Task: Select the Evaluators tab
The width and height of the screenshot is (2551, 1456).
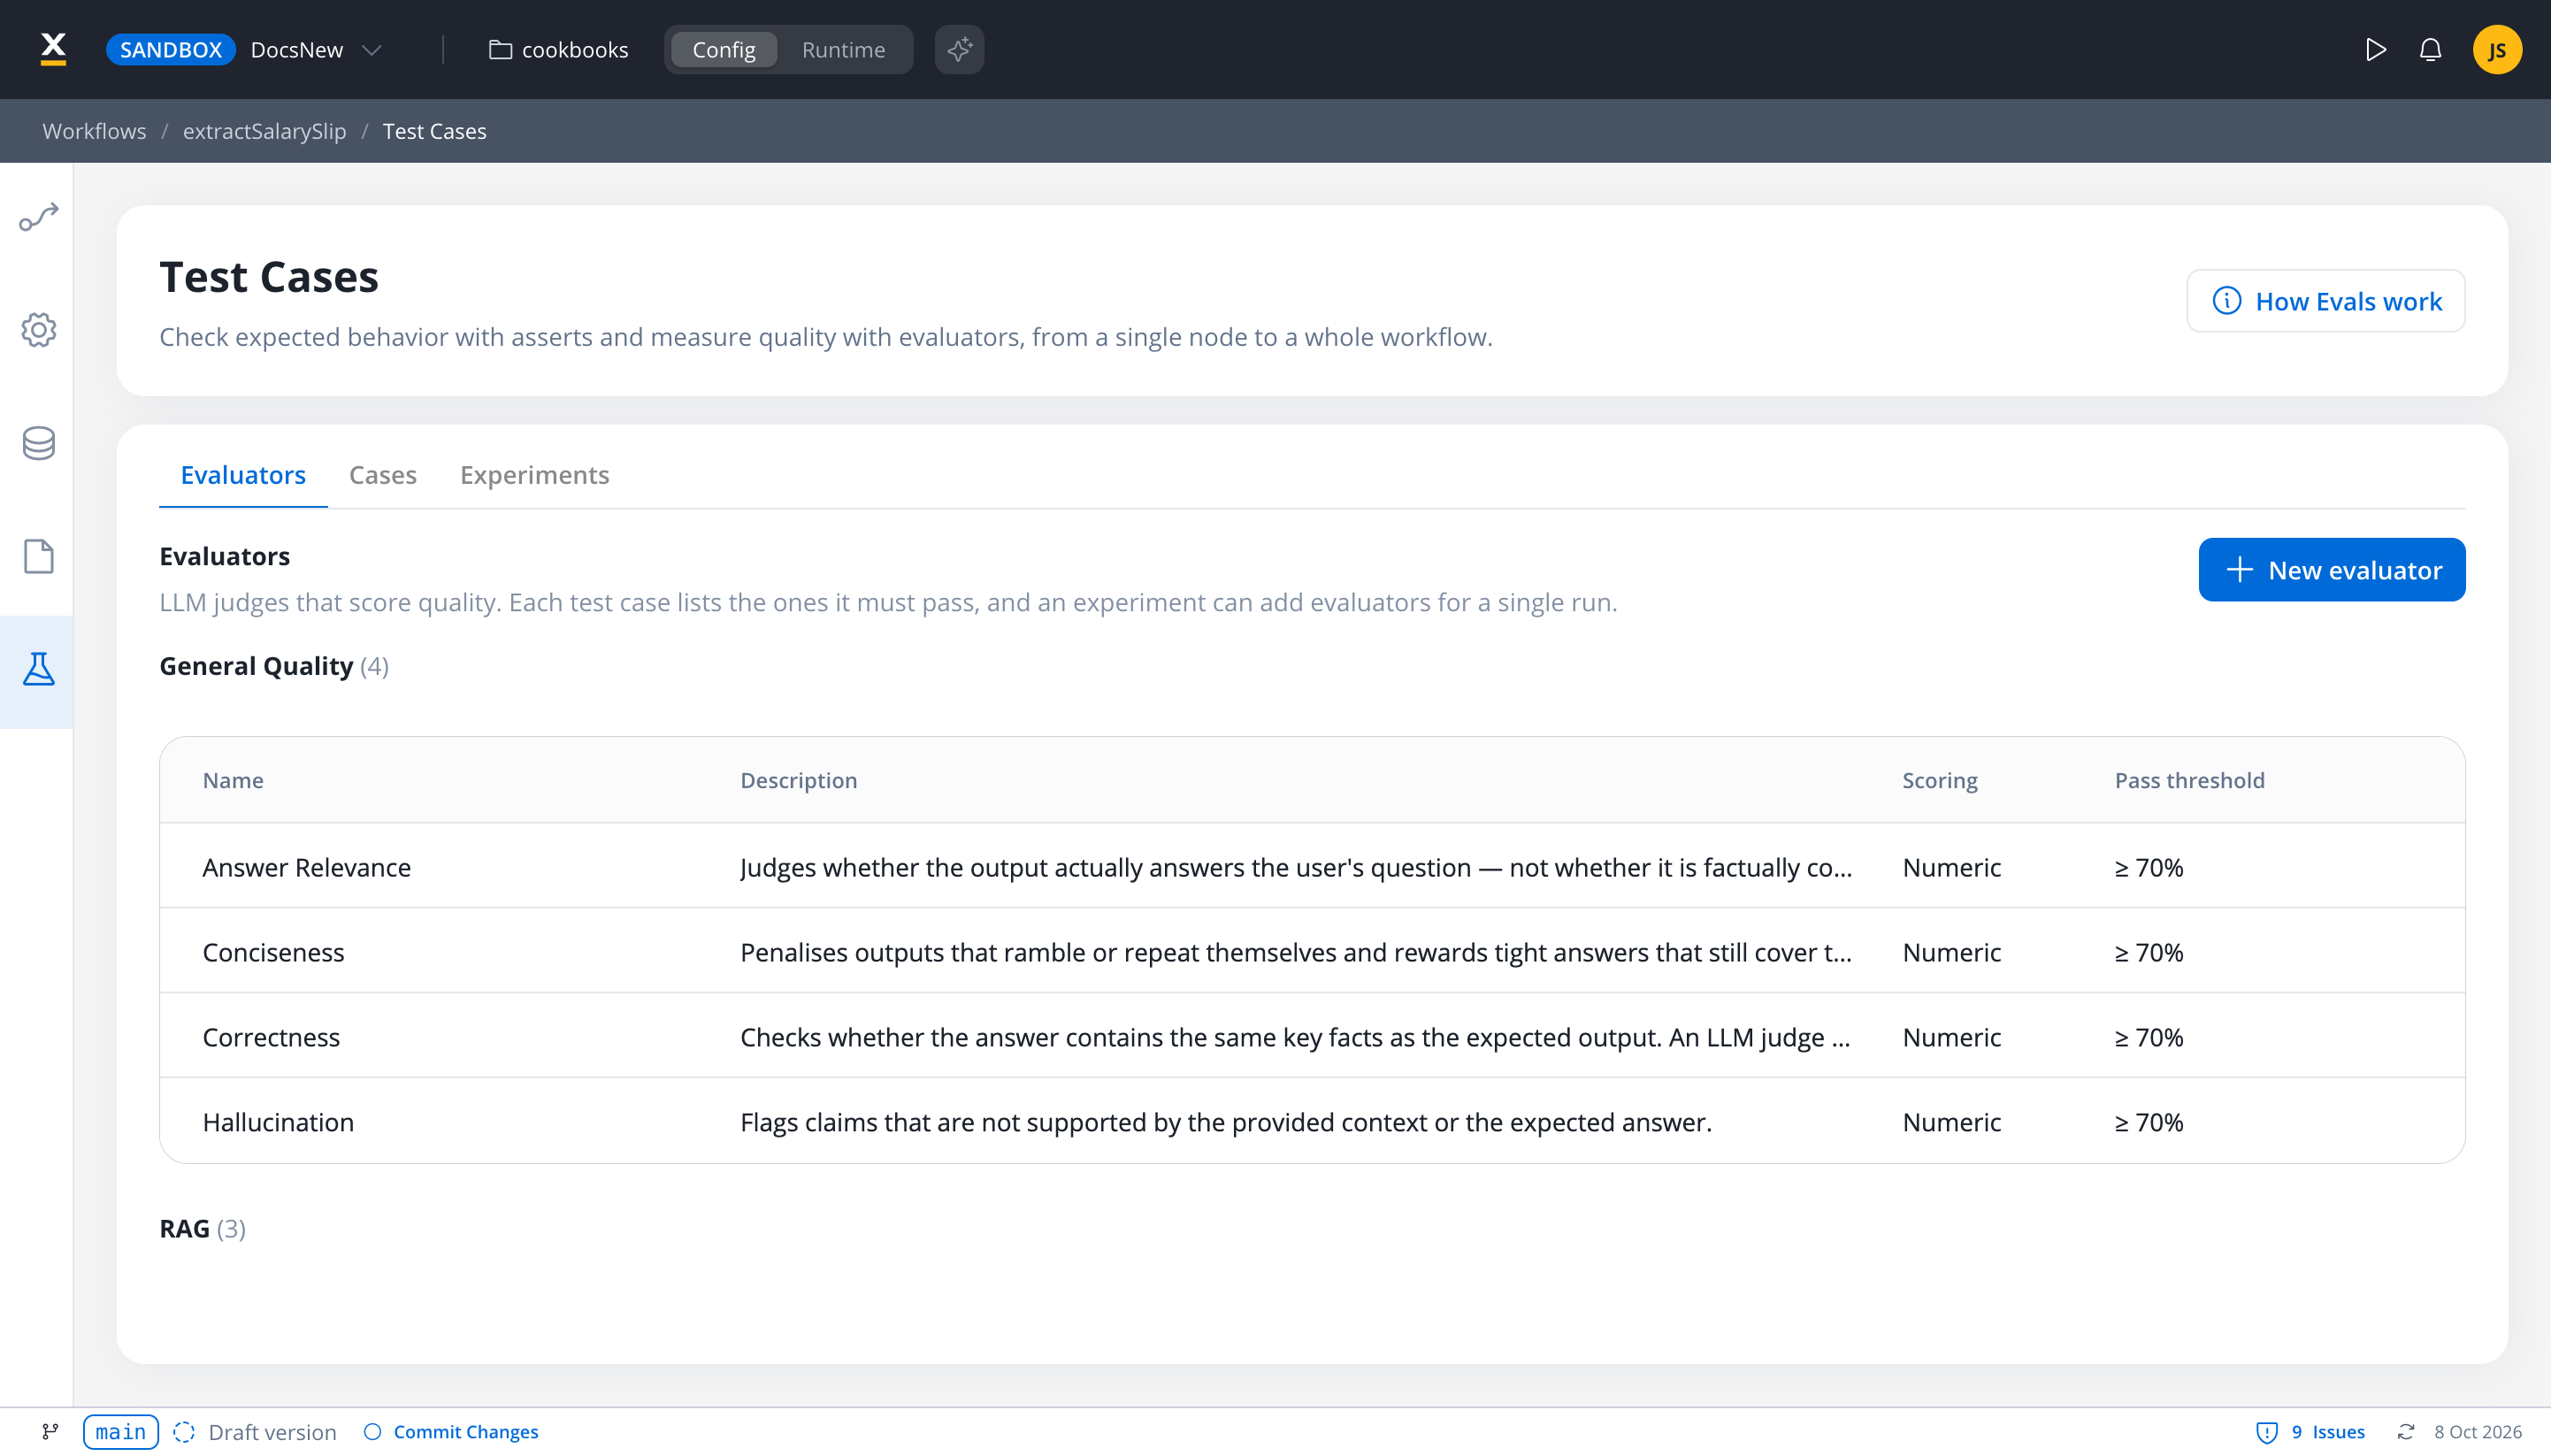Action: [243, 475]
